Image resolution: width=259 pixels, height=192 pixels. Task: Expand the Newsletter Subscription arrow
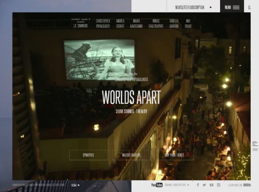click(211, 7)
